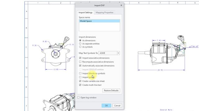Image resolution: width=199 pixels, height=111 pixels.
Task: Click the 29.55 dimension in the drawing
Action: click(160, 70)
